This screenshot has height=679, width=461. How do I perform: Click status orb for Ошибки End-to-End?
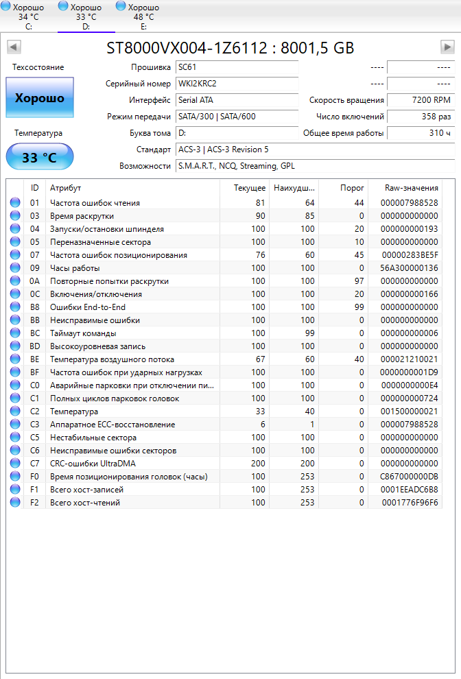pos(15,307)
